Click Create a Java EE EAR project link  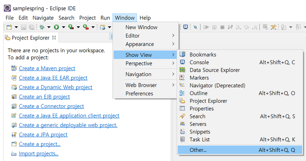(x=53, y=78)
